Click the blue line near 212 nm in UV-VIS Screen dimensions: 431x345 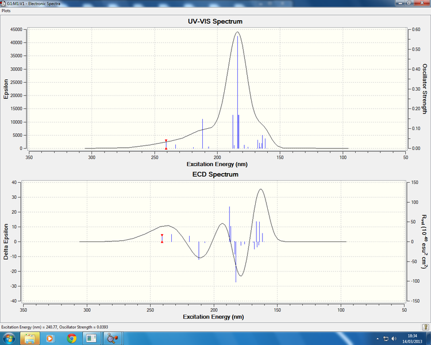203,134
